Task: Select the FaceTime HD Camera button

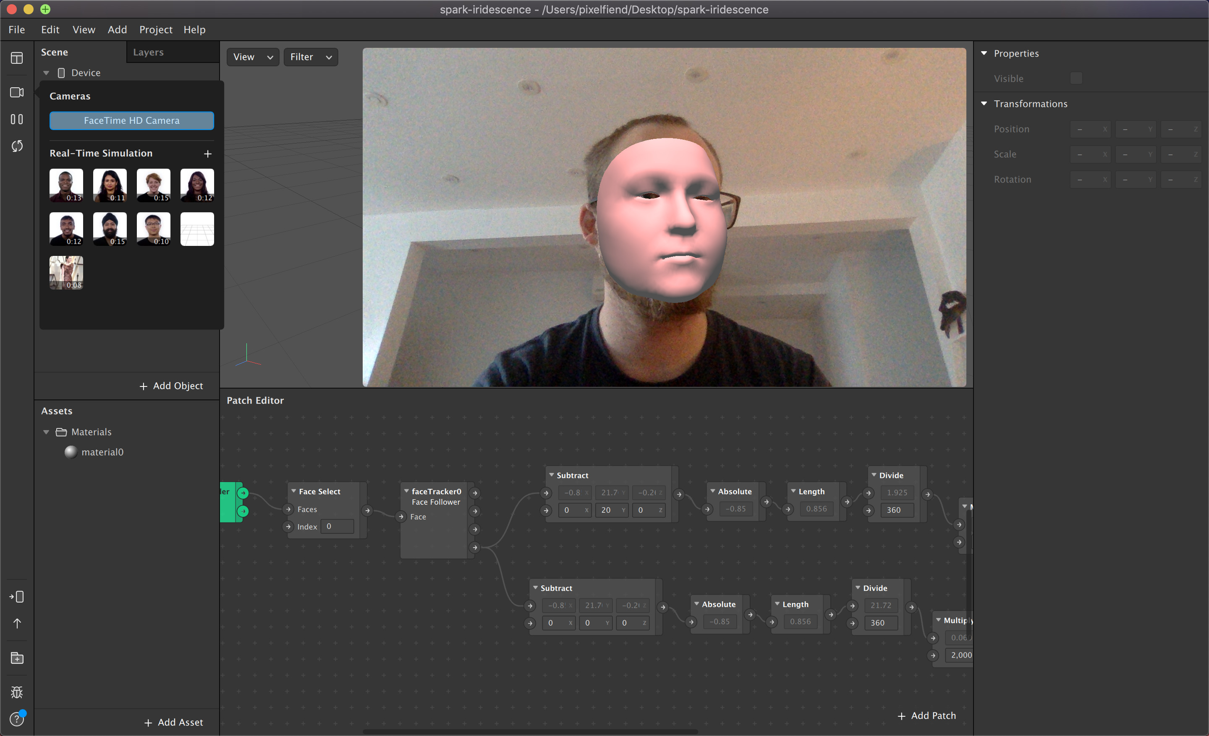Action: 131,120
